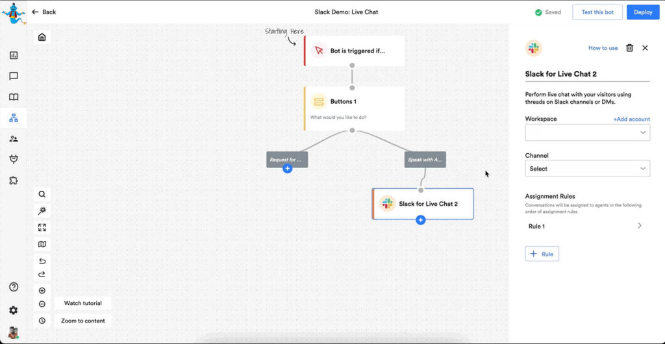Open the How to use link

tap(603, 48)
